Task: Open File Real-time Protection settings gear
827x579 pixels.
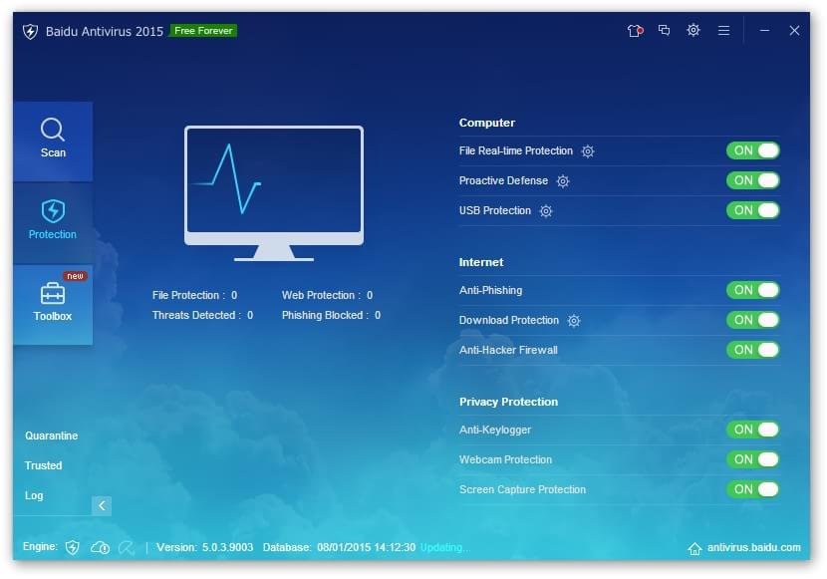Action: [x=588, y=151]
